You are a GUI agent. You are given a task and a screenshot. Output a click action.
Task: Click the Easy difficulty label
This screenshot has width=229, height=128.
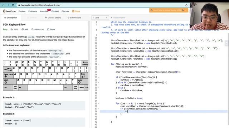point(5,30)
